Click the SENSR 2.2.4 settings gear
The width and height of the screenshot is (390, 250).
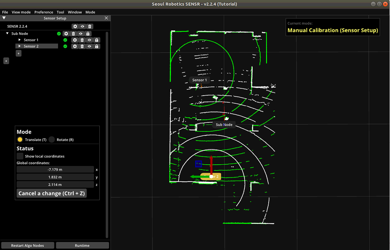pos(75,26)
